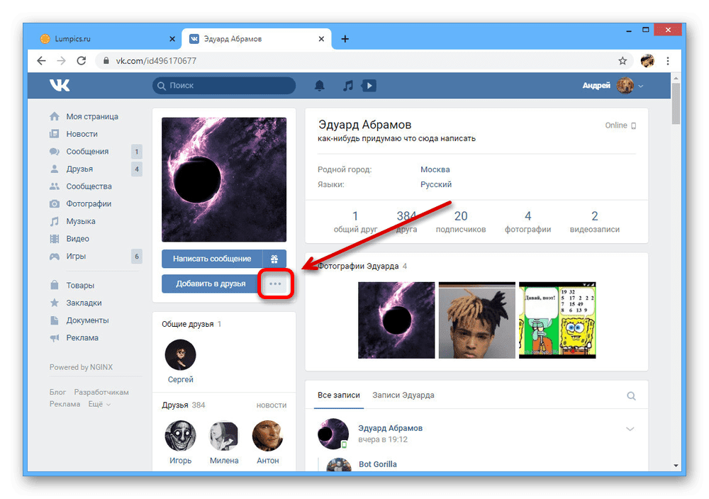Image resolution: width=709 pixels, height=499 pixels.
Task: Click the video play icon in header
Action: pyautogui.click(x=369, y=86)
